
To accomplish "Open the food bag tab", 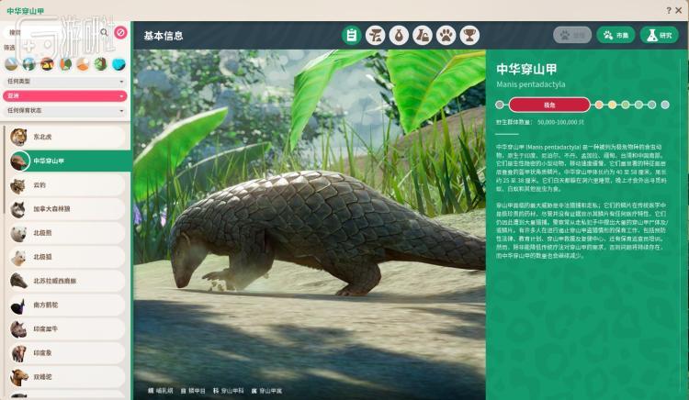I will [399, 36].
